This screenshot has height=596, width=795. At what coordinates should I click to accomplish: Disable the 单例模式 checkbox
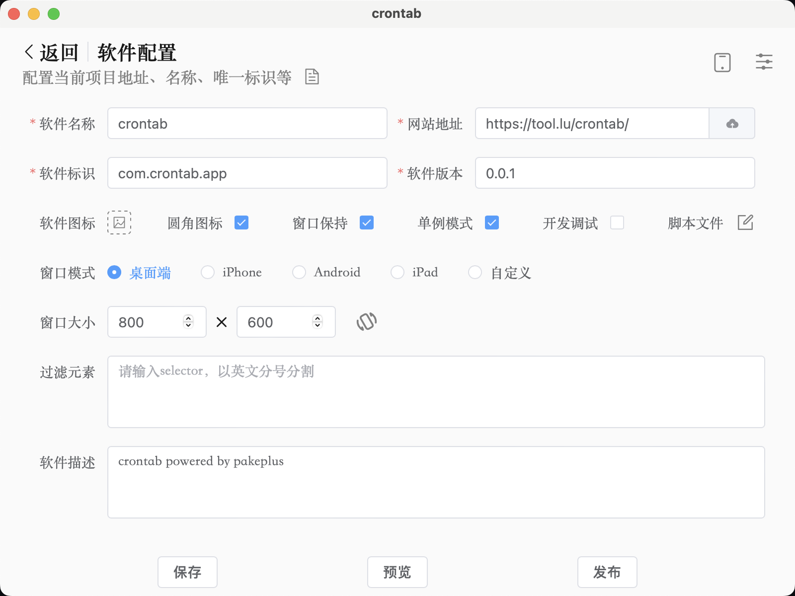click(492, 223)
